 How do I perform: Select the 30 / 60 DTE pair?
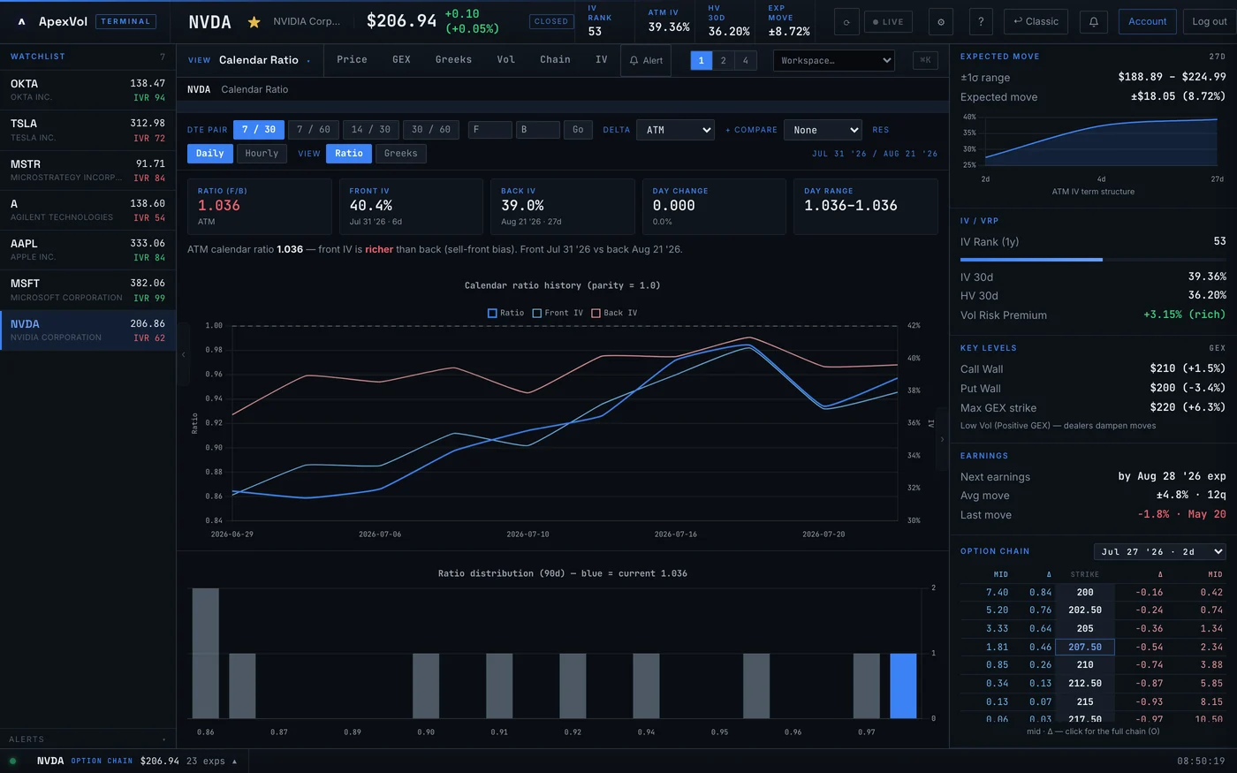[x=431, y=130]
